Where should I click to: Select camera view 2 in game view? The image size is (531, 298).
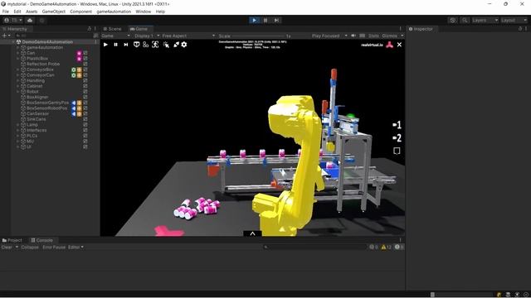pos(397,138)
